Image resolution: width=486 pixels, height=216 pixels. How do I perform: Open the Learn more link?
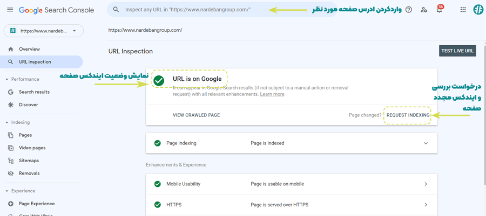point(272,94)
